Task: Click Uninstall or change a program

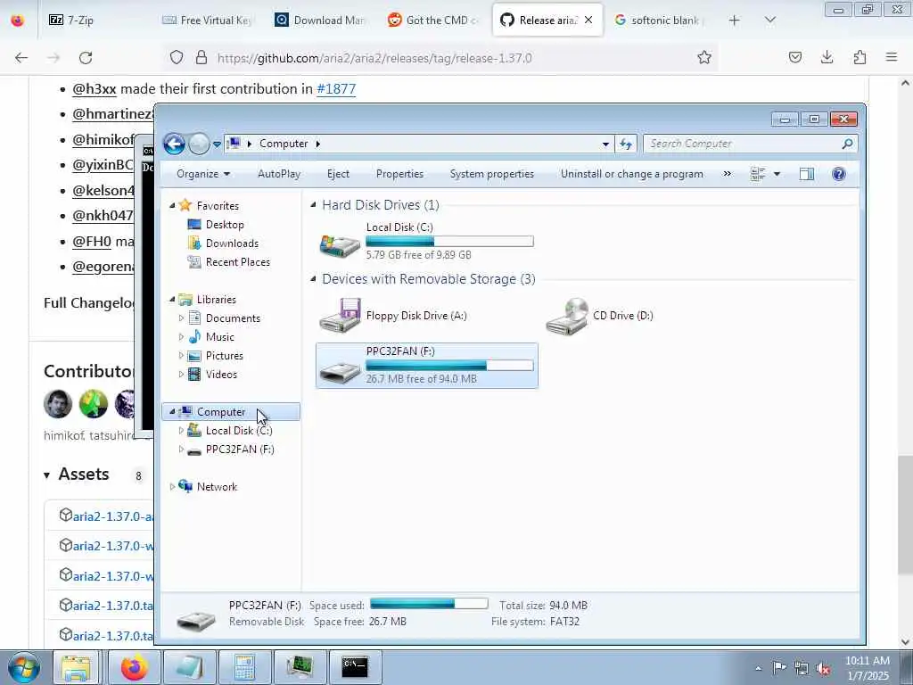Action: click(632, 174)
